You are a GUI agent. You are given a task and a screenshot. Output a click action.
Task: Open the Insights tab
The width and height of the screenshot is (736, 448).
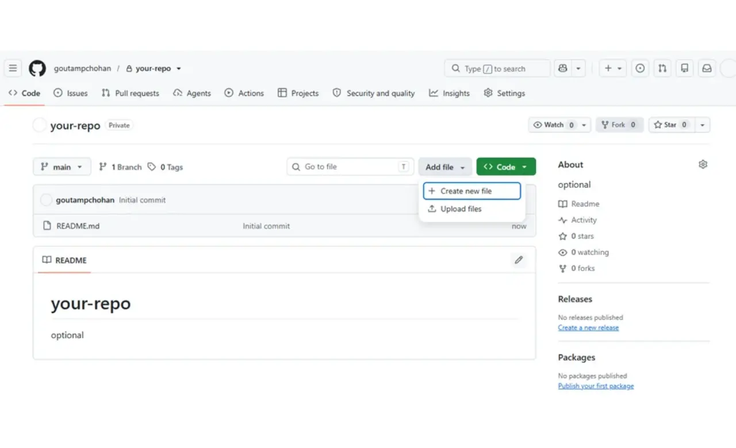coord(449,93)
